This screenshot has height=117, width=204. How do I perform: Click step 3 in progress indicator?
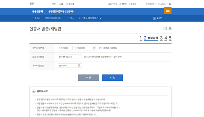coord(161,38)
